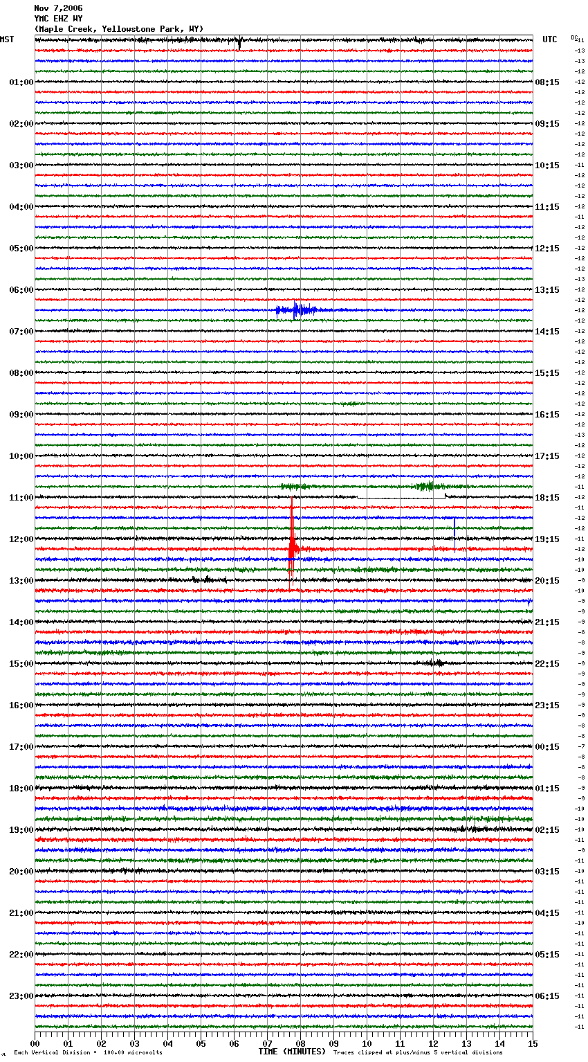Select the "02:00" MST row label
Viewport: 588px width, 1062px height.
(21, 124)
